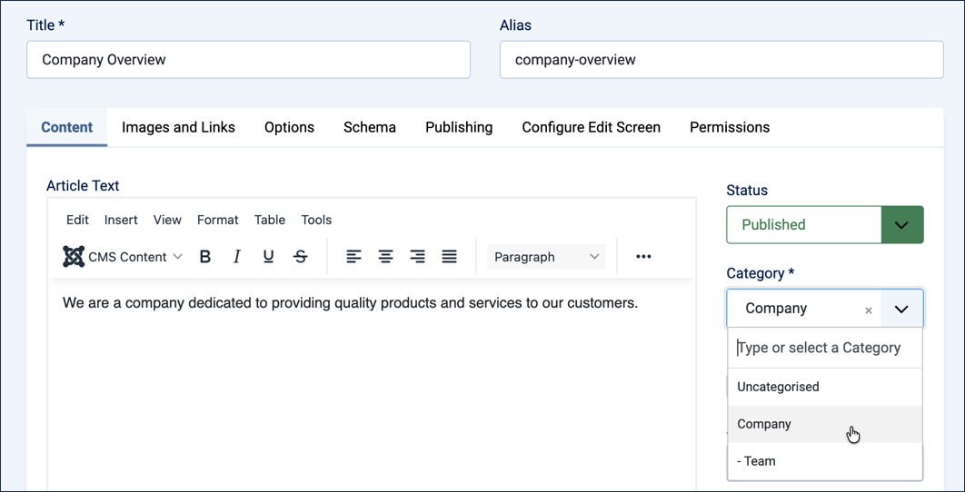
Task: Open the Options tab
Action: 289,127
